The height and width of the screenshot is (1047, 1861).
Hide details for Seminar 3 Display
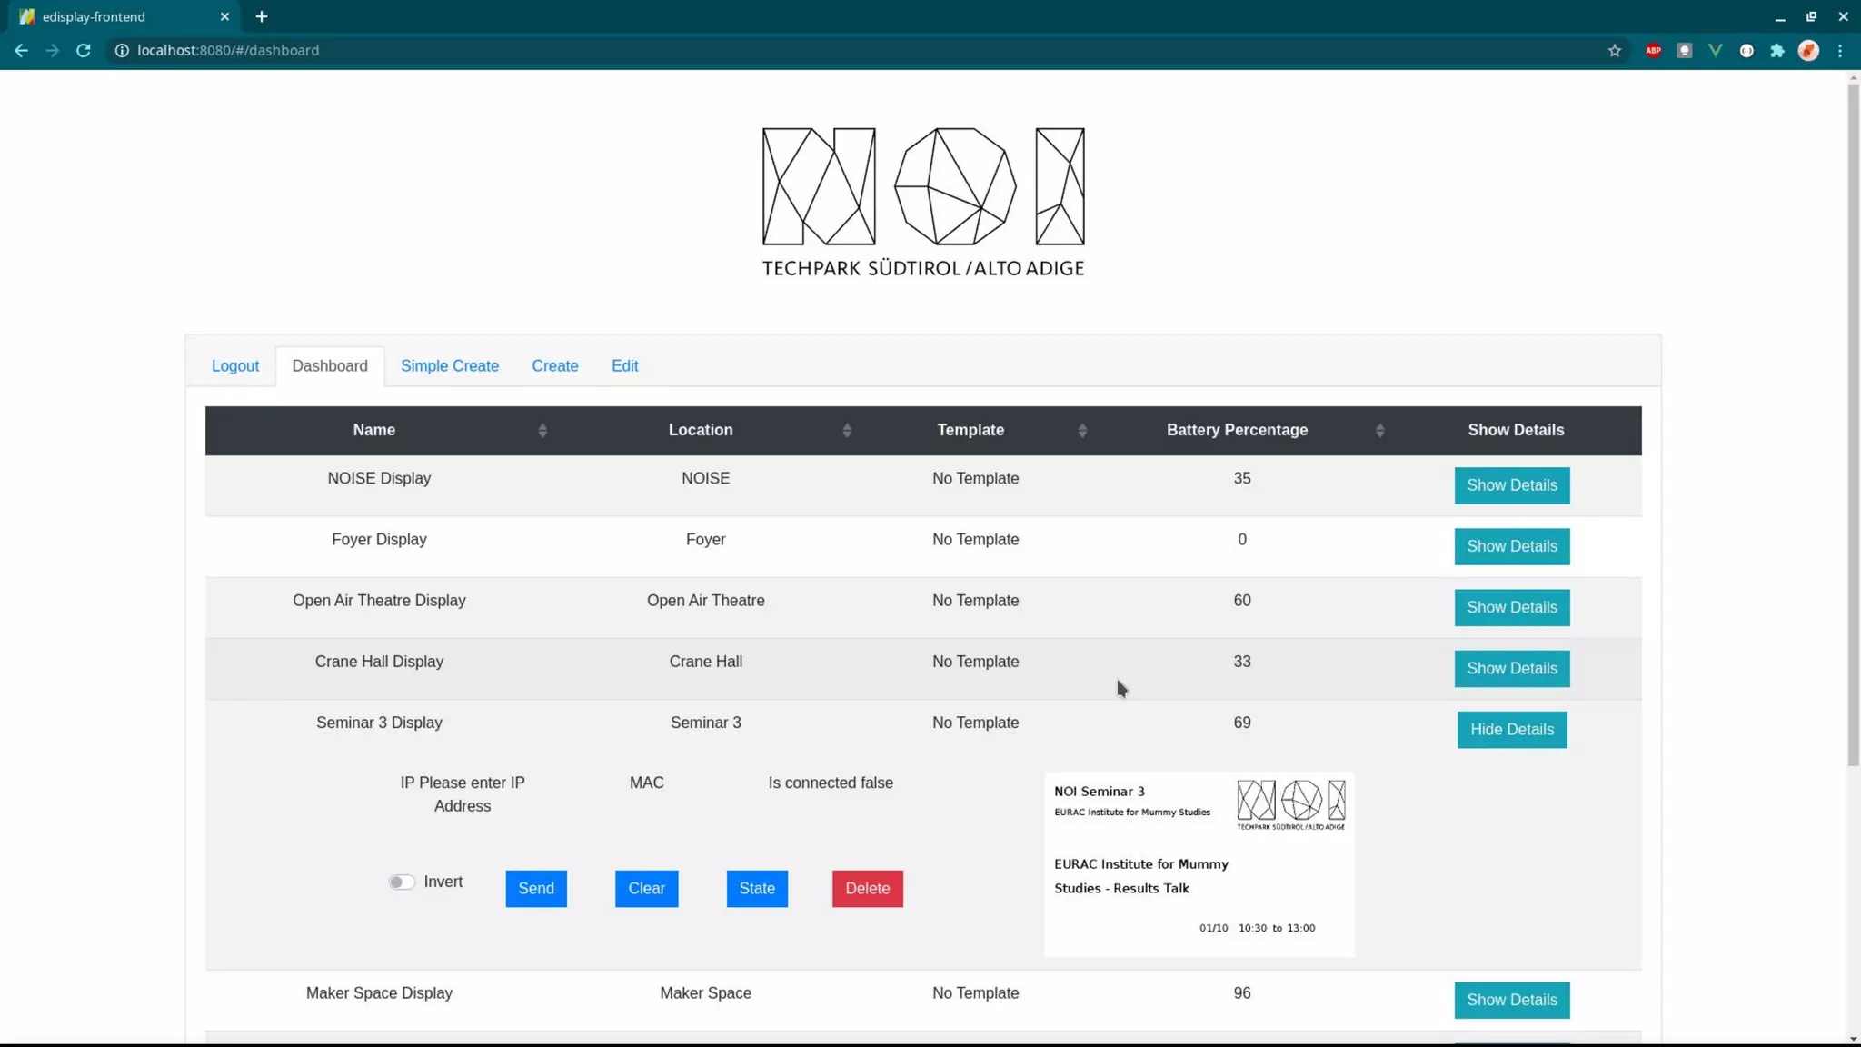(1511, 729)
